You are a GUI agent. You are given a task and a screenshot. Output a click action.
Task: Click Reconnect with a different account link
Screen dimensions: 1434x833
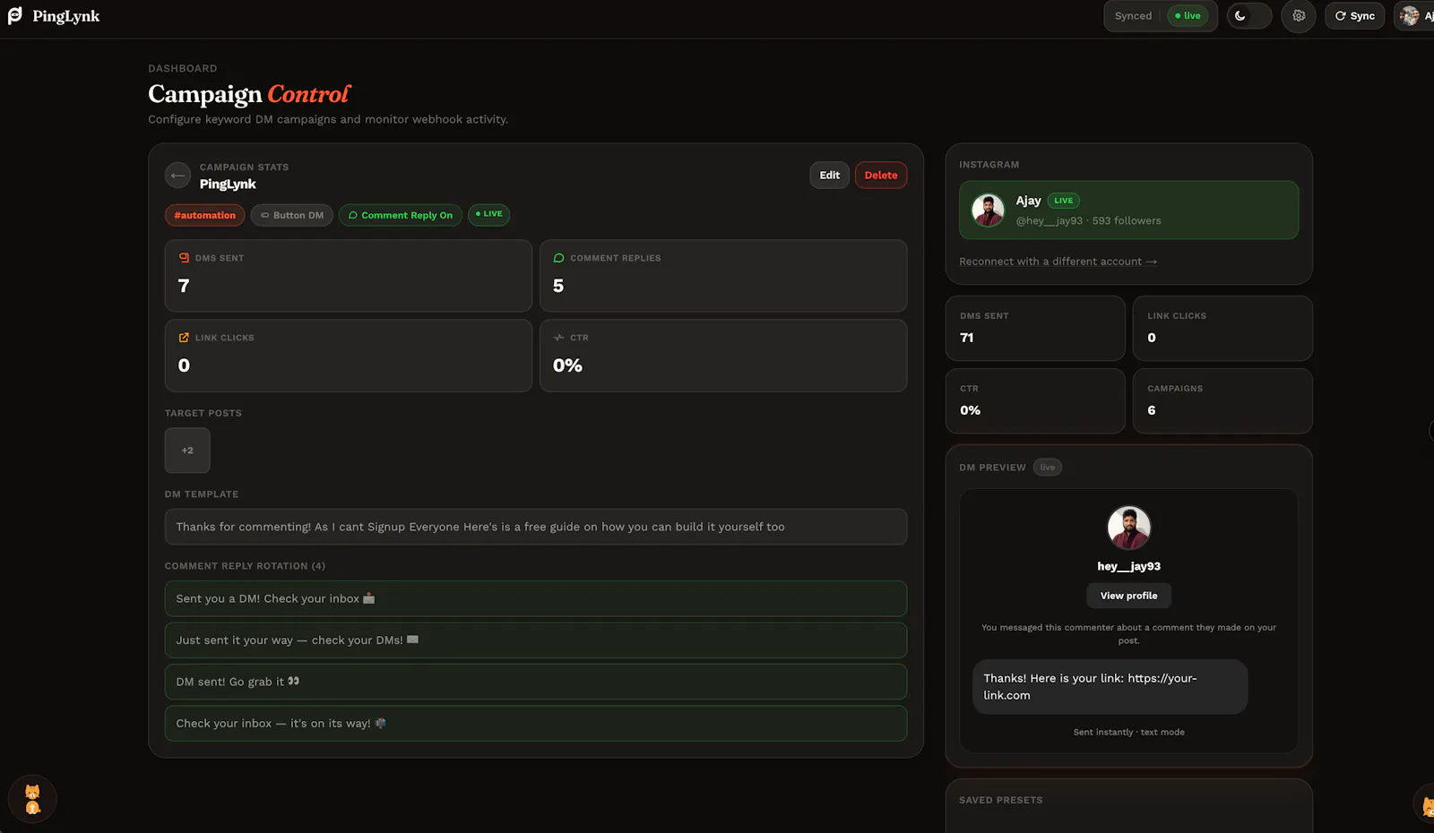tap(1058, 262)
